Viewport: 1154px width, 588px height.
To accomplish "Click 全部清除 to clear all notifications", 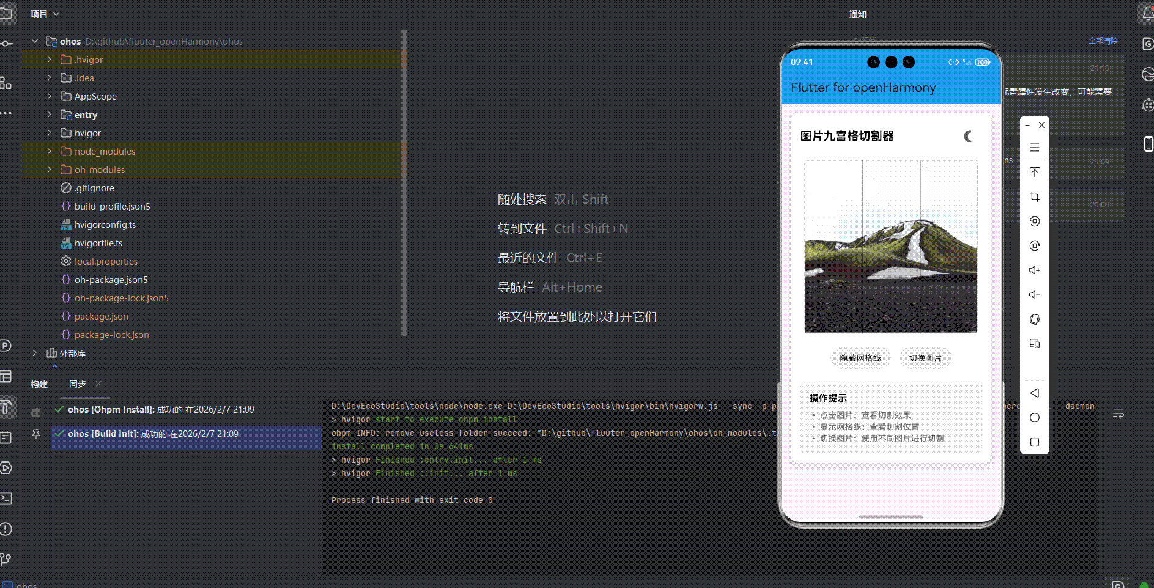I will 1103,41.
